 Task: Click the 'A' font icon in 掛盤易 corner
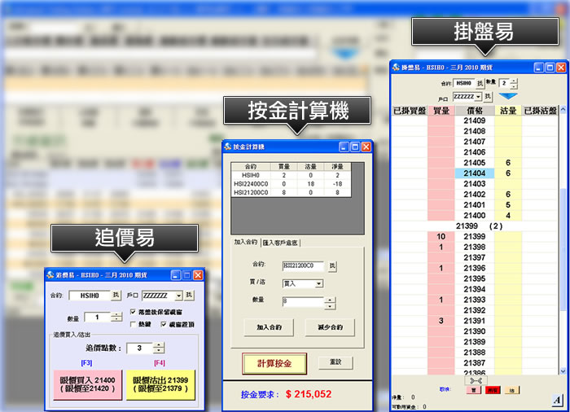click(556, 399)
